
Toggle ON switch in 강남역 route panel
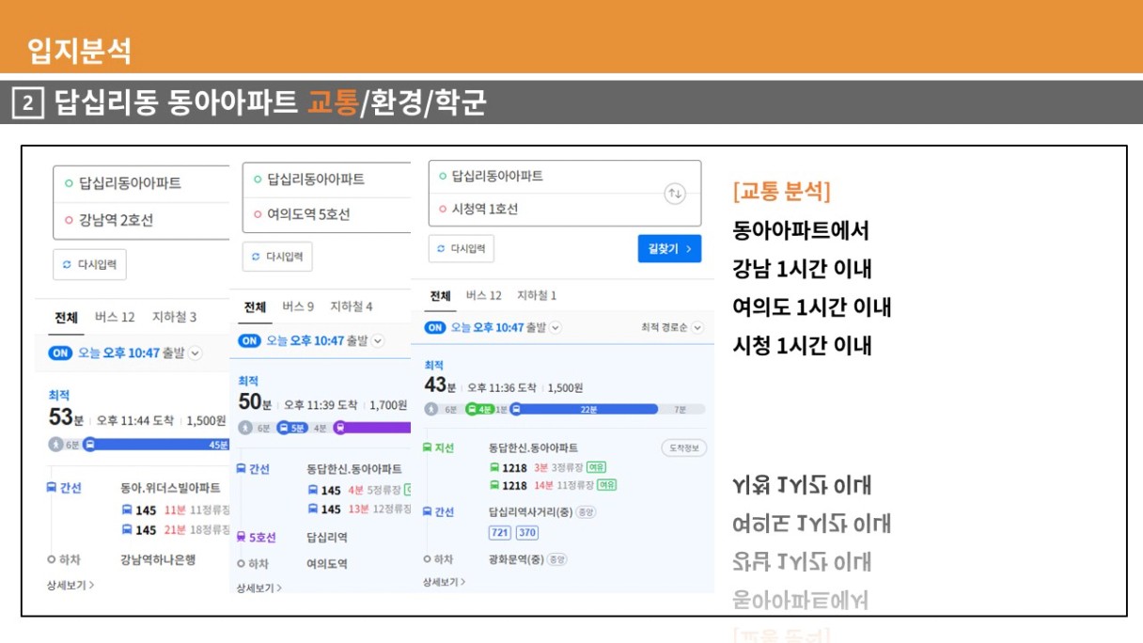point(60,353)
